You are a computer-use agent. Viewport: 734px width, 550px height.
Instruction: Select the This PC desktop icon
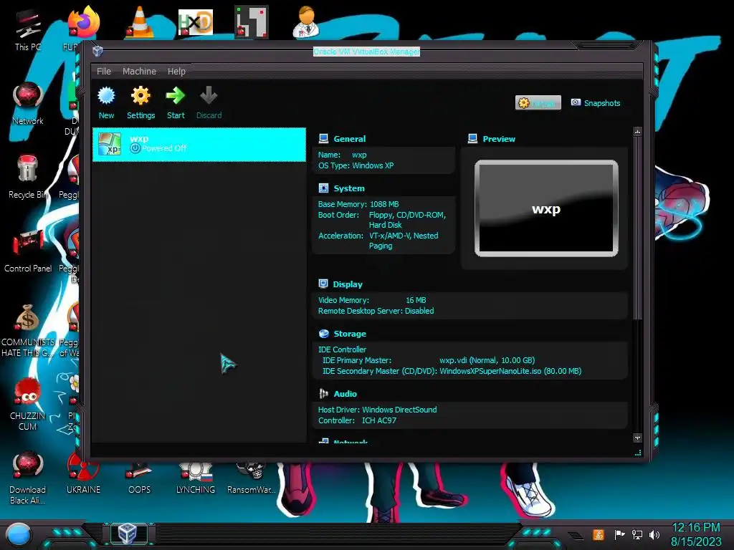28,30
